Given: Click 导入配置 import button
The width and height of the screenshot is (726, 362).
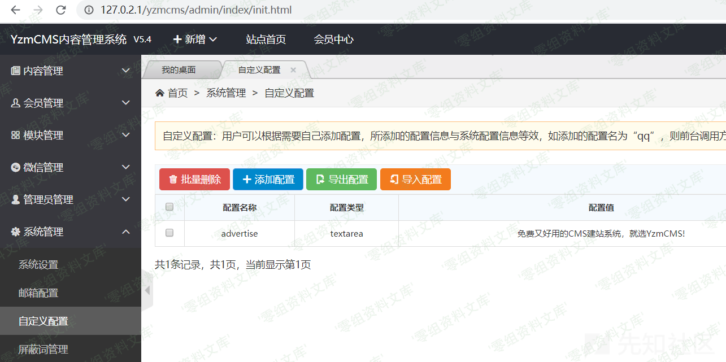Looking at the screenshot, I should [415, 180].
